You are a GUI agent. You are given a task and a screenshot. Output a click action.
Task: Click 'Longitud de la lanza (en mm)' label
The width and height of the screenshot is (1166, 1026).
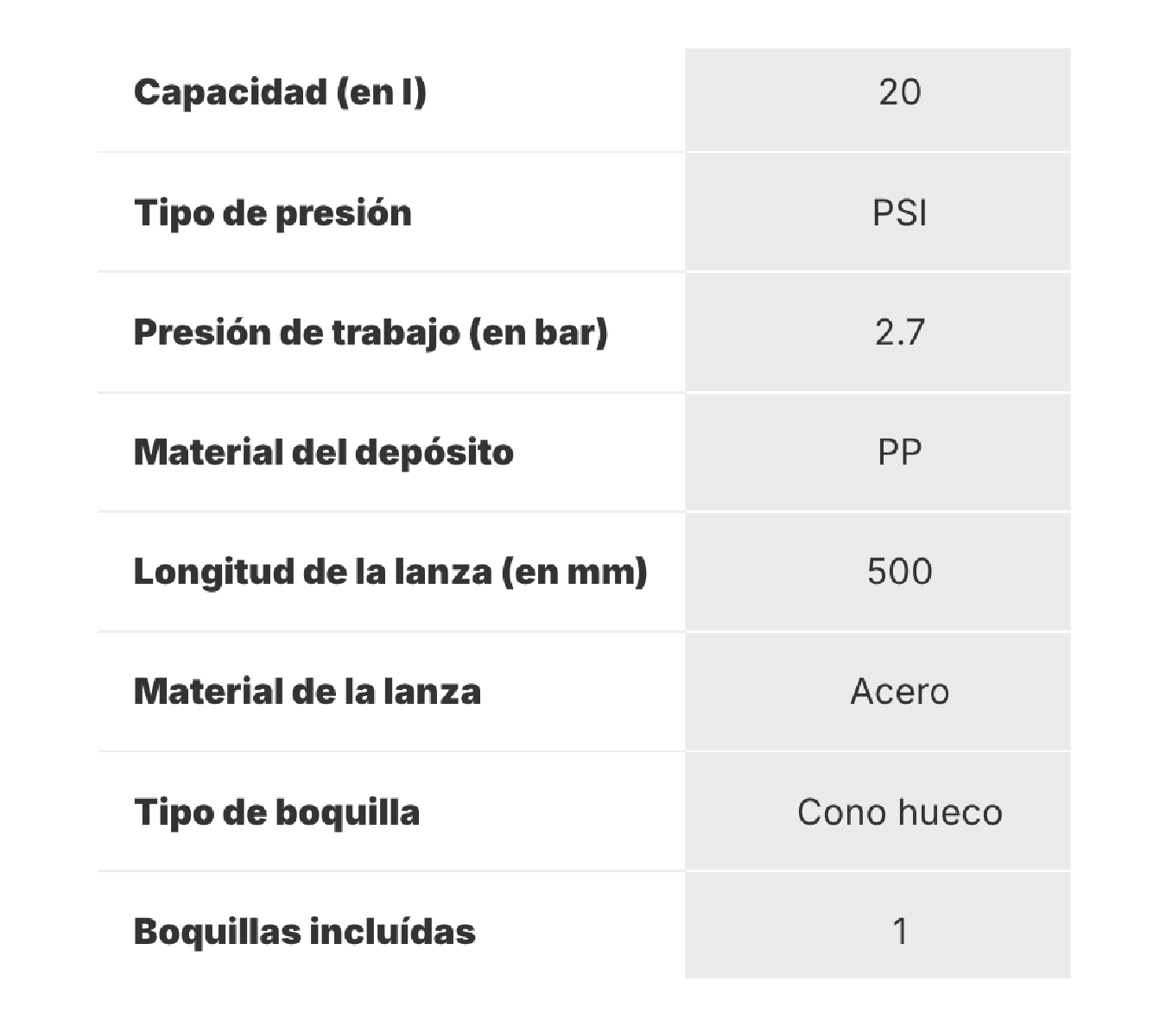point(390,572)
